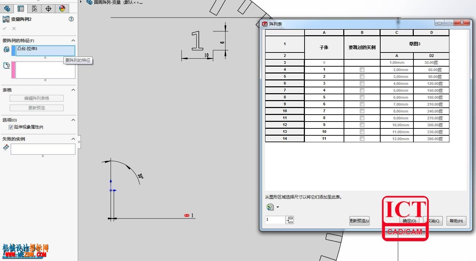Switch to the PropertyManager tab
The image size is (476, 261).
point(20,9)
